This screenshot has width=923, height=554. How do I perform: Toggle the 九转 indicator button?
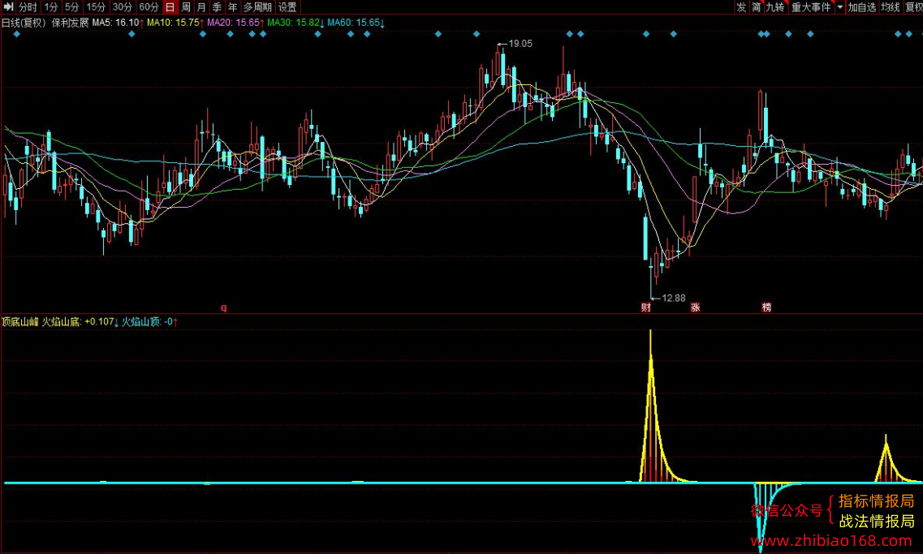click(775, 7)
